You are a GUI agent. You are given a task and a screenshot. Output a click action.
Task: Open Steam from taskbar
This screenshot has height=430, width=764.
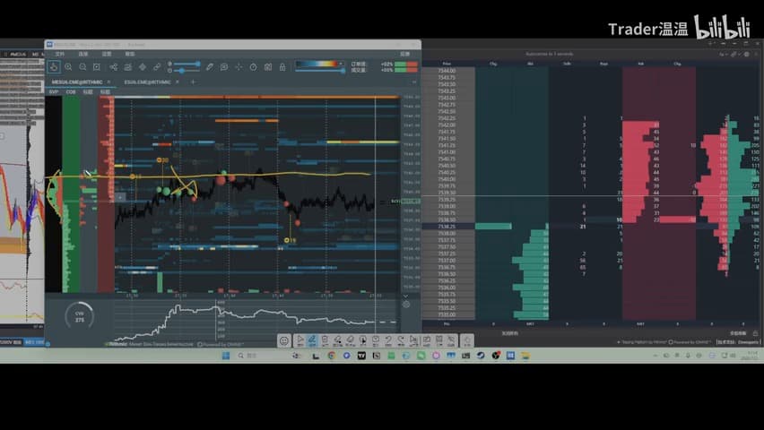click(481, 356)
